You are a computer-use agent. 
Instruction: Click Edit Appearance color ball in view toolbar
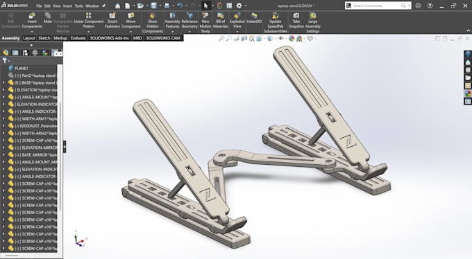click(x=292, y=39)
